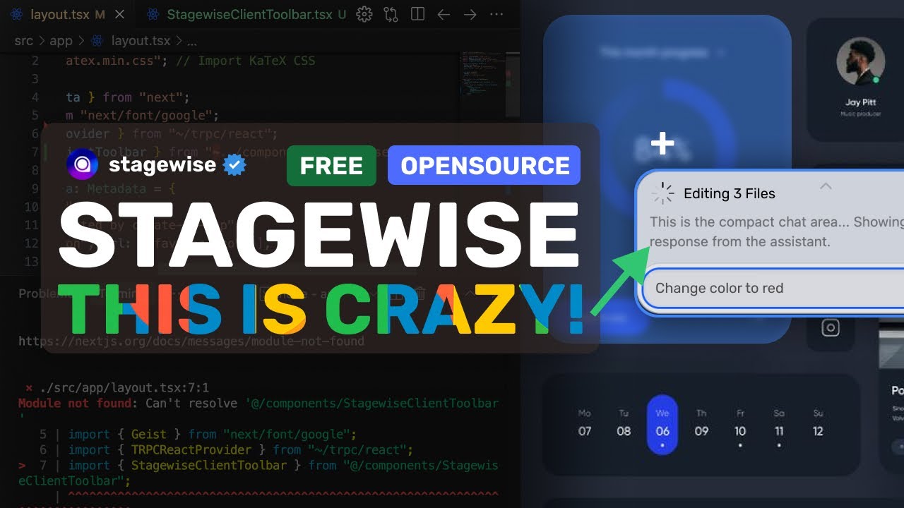Focus the "Change color to red" chat input
Viewport: 904px width, 508px height.
(x=773, y=288)
